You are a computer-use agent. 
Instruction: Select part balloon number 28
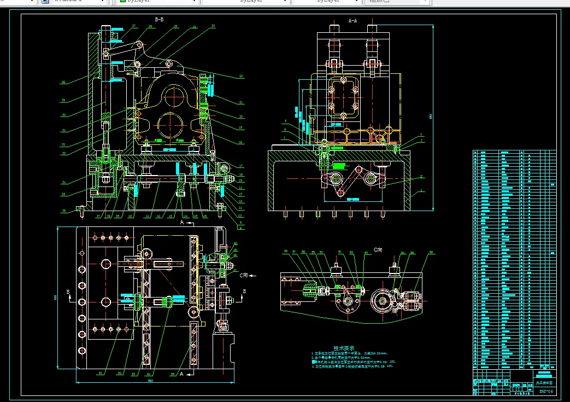(63, 82)
